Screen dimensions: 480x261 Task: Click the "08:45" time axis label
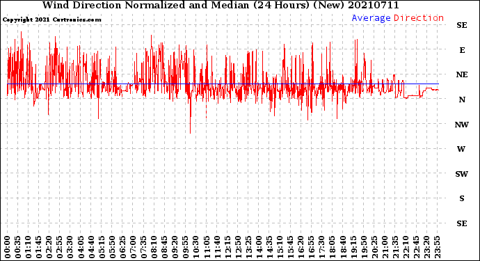[x=164, y=247]
